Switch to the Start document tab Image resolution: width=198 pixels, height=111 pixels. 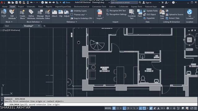pyautogui.click(x=7, y=26)
